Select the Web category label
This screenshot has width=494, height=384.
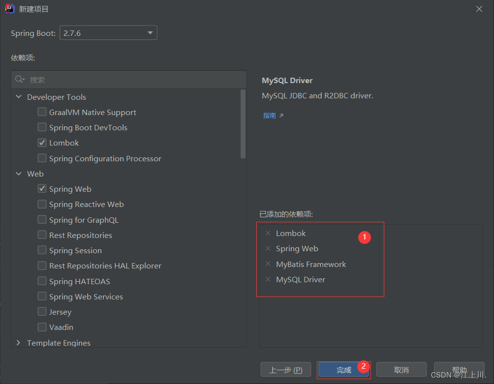pyautogui.click(x=35, y=174)
